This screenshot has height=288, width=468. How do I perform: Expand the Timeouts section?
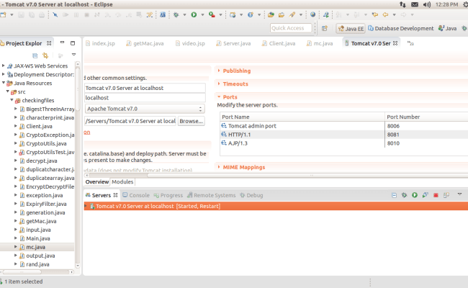pos(219,84)
